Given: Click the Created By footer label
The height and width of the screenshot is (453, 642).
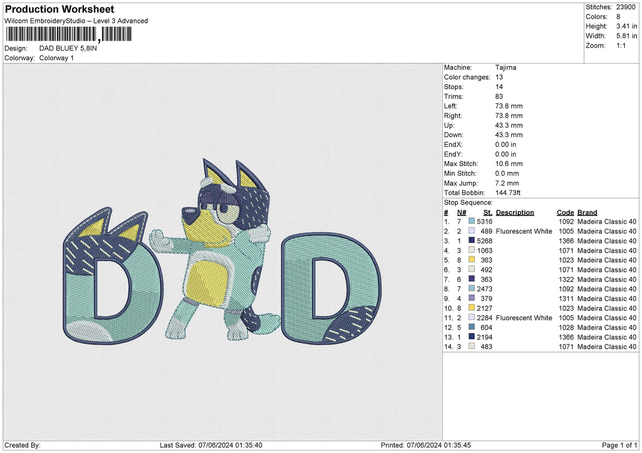Looking at the screenshot, I should pos(22,446).
